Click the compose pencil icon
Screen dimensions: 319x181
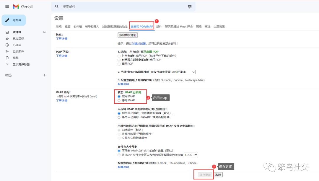click(7, 20)
